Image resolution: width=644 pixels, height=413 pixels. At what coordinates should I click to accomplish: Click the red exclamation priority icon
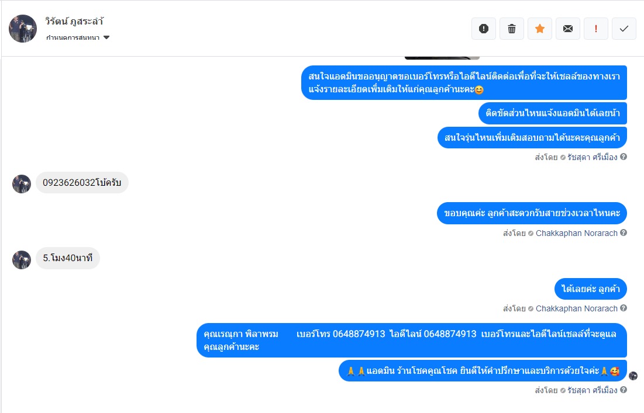pos(596,29)
